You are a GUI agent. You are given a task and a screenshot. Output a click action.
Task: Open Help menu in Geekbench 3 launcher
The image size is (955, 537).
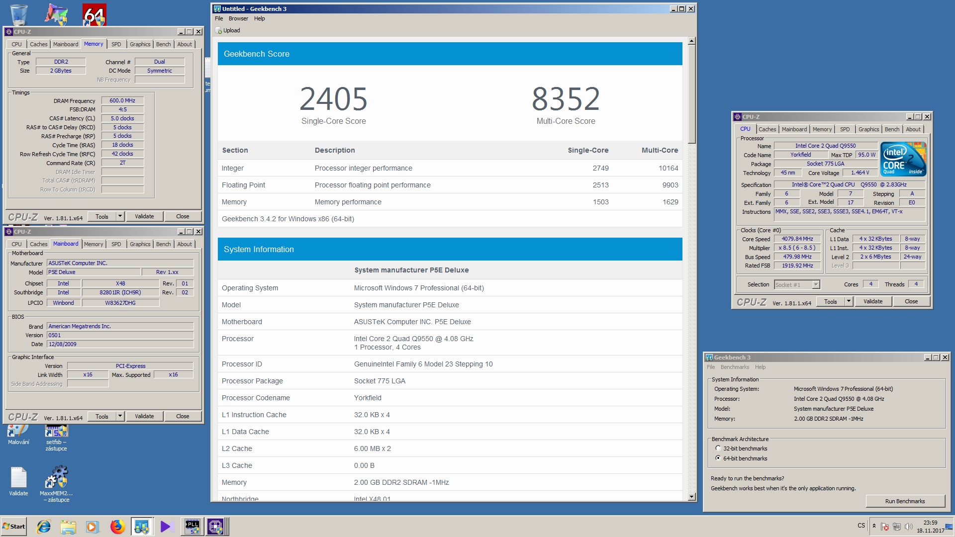[x=760, y=367]
